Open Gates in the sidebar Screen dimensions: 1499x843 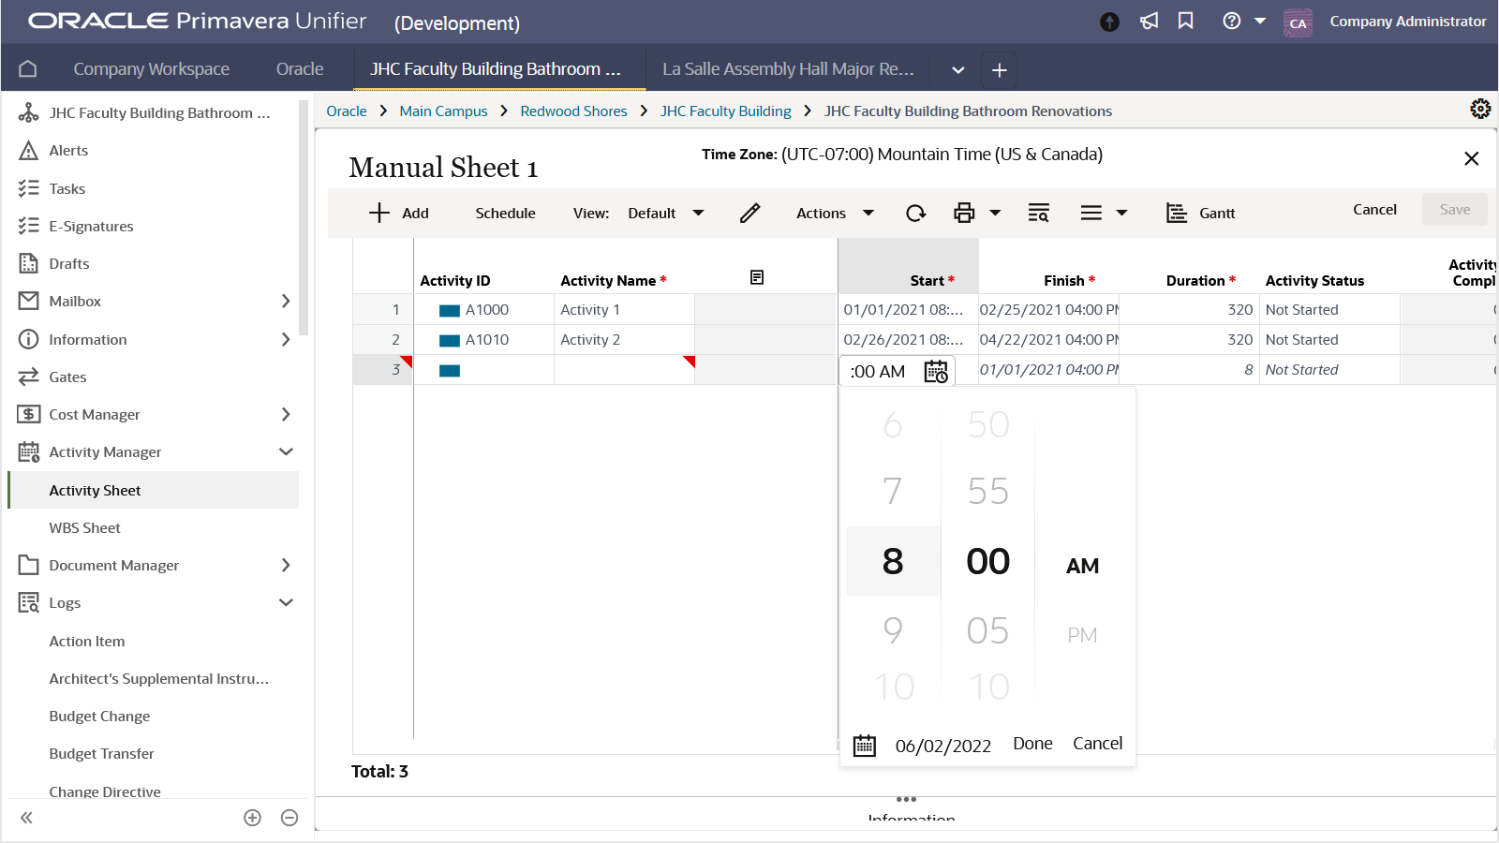[x=67, y=377]
